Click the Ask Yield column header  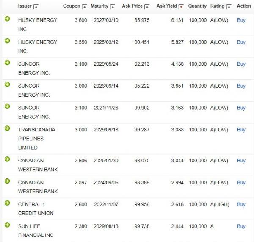(166, 6)
